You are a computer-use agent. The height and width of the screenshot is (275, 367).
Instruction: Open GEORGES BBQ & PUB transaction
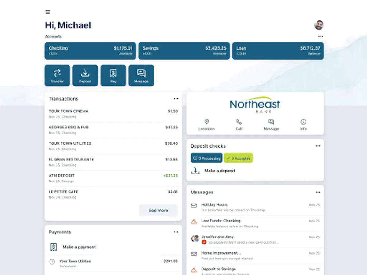point(113,130)
